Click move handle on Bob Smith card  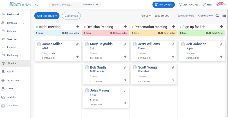tap(125, 80)
